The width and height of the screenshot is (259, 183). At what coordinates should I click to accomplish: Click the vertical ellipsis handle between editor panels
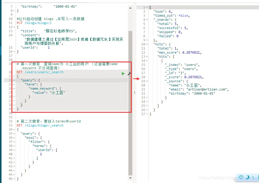coord(134,93)
